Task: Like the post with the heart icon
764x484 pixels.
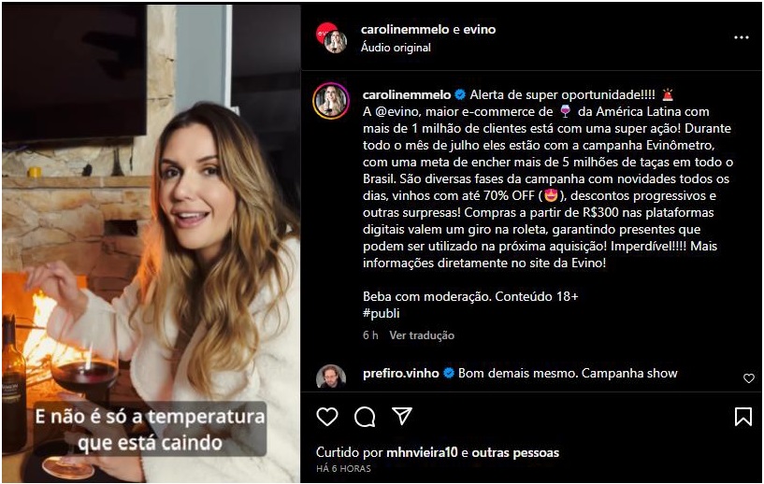Action: [327, 417]
